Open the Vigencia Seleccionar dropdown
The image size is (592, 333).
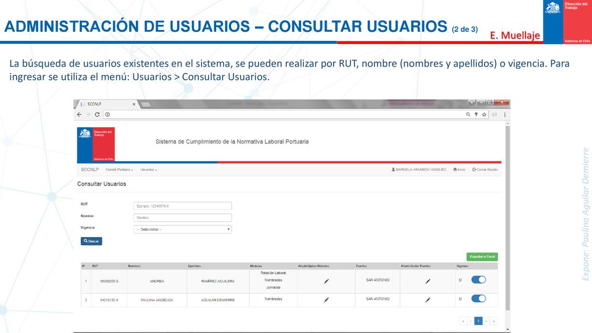(x=182, y=229)
